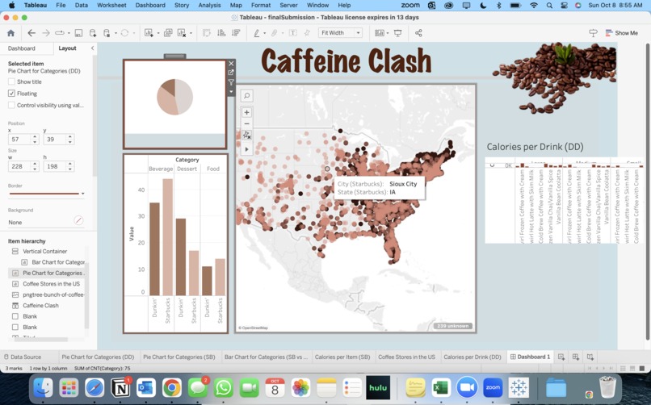The image size is (651, 405).
Task: Toggle the Floating checkbox
Action: [x=11, y=94]
